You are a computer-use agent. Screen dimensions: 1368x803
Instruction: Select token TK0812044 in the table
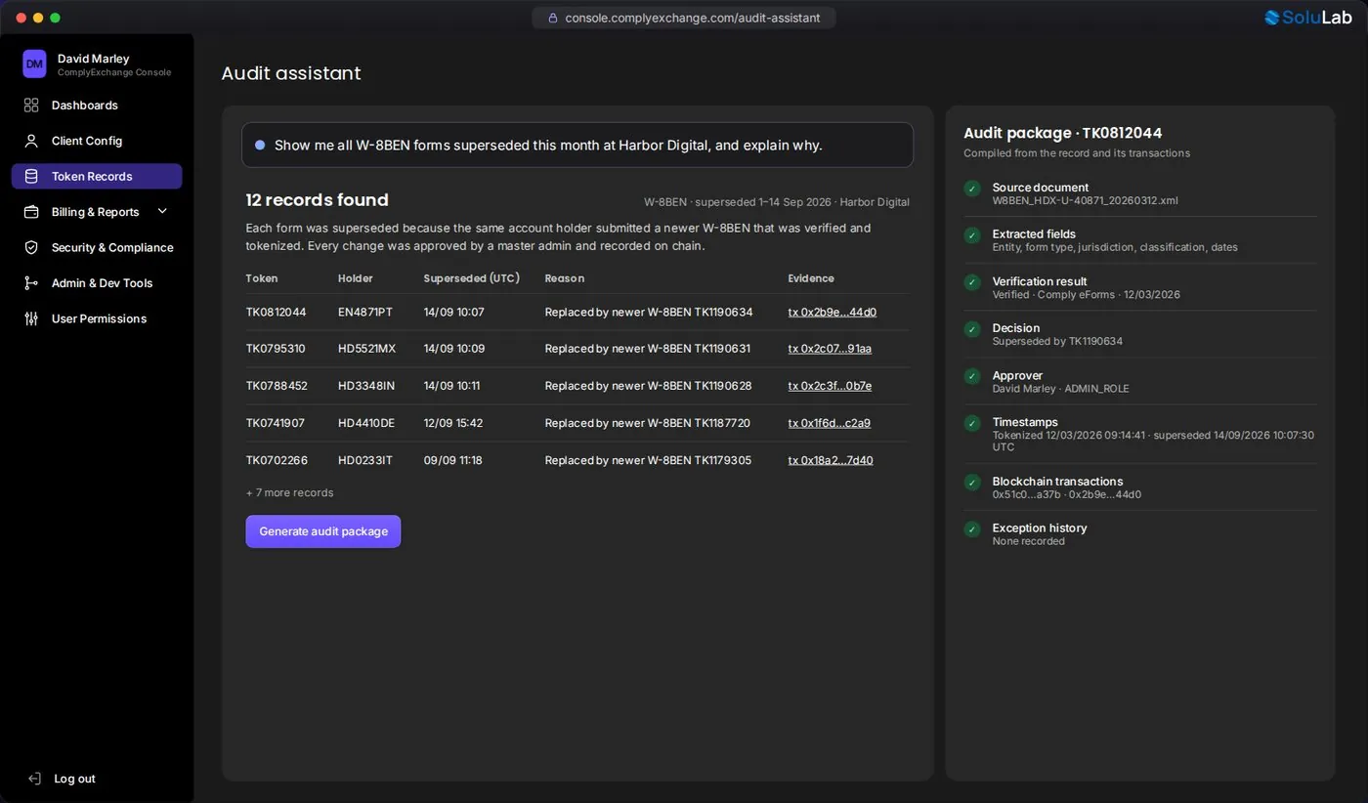(x=277, y=313)
